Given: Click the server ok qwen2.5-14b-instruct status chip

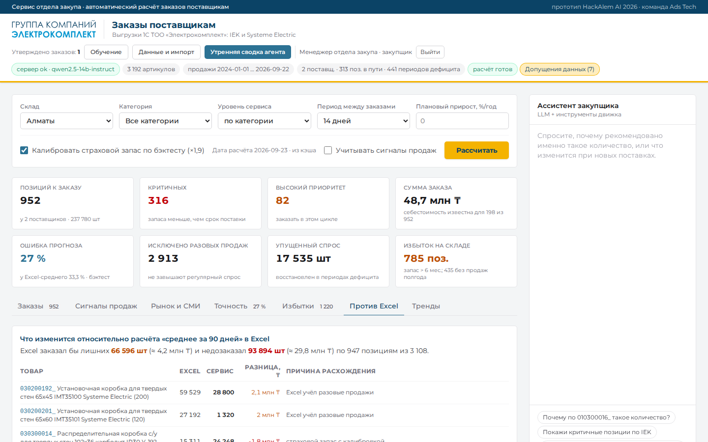Looking at the screenshot, I should pyautogui.click(x=65, y=69).
